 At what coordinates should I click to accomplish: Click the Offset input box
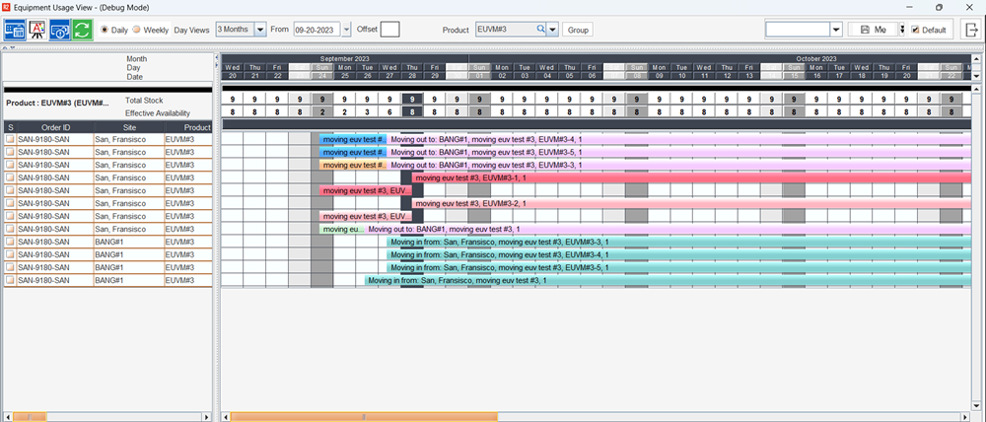[x=390, y=30]
